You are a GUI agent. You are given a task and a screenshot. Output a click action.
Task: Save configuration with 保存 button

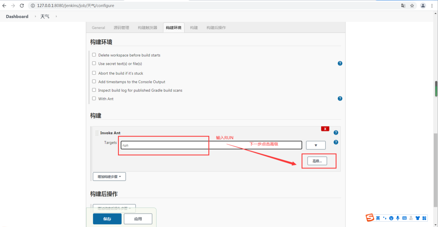(107, 219)
